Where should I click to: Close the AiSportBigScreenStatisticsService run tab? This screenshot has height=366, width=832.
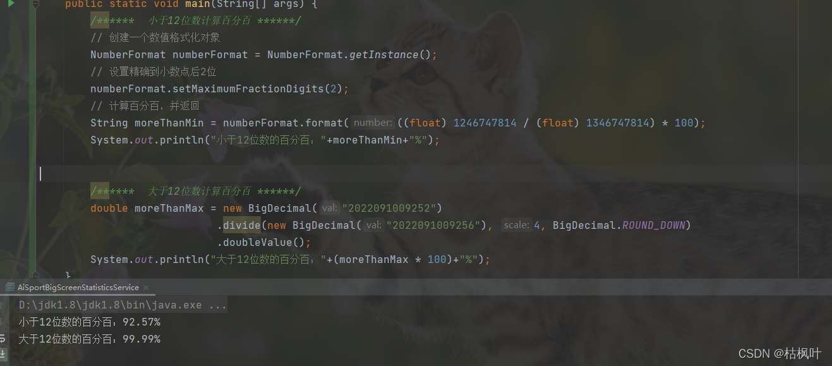tap(146, 288)
